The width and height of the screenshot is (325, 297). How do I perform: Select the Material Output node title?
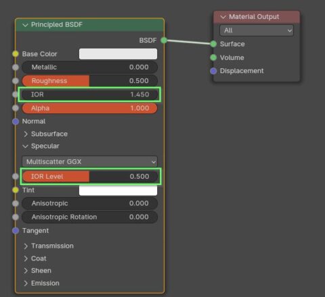254,17
